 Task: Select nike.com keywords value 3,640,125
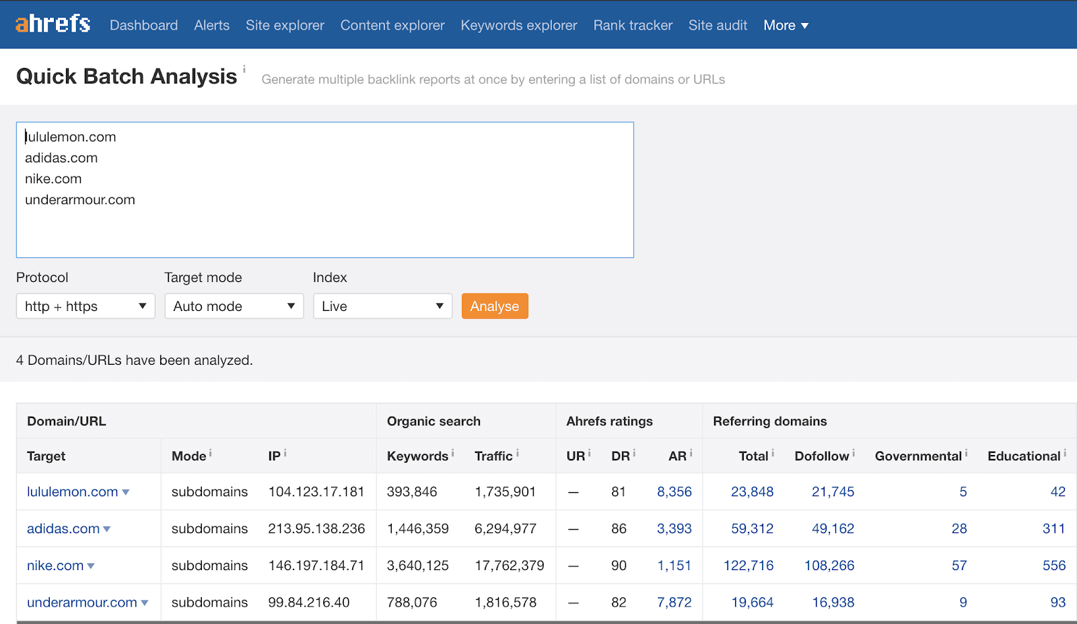(x=418, y=566)
